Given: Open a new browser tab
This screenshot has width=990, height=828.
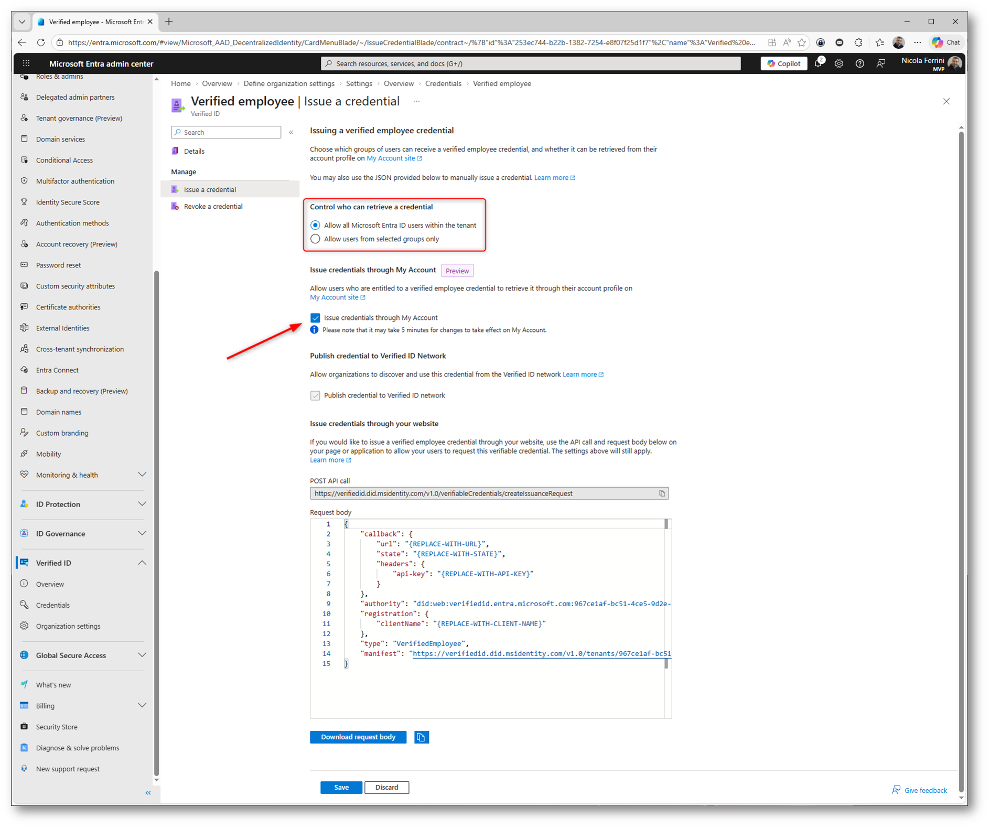Looking at the screenshot, I should (169, 21).
